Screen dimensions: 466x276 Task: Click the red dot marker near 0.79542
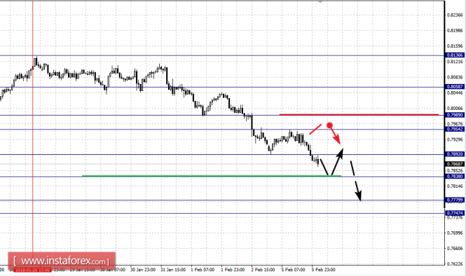click(329, 125)
